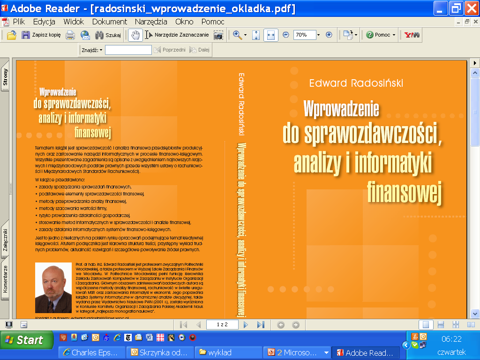
Task: Click the page number field 1 z 2
Action: (222, 324)
